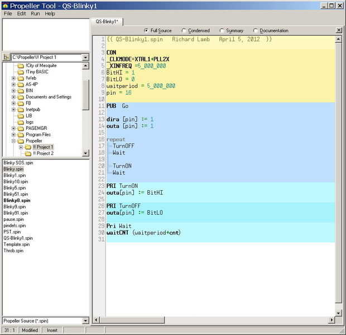The width and height of the screenshot is (346, 335).
Task: Select the Documents and Settings folder icon
Action: pyautogui.click(x=21, y=97)
